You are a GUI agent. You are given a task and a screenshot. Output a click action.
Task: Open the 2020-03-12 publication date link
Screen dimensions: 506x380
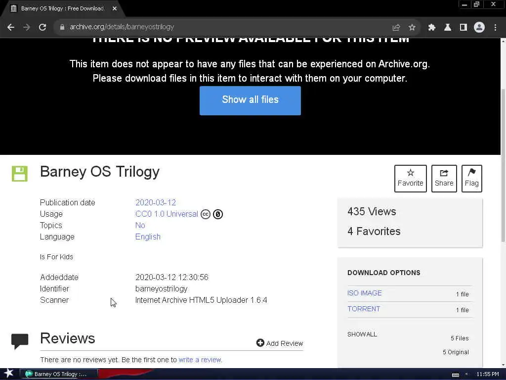coord(156,202)
